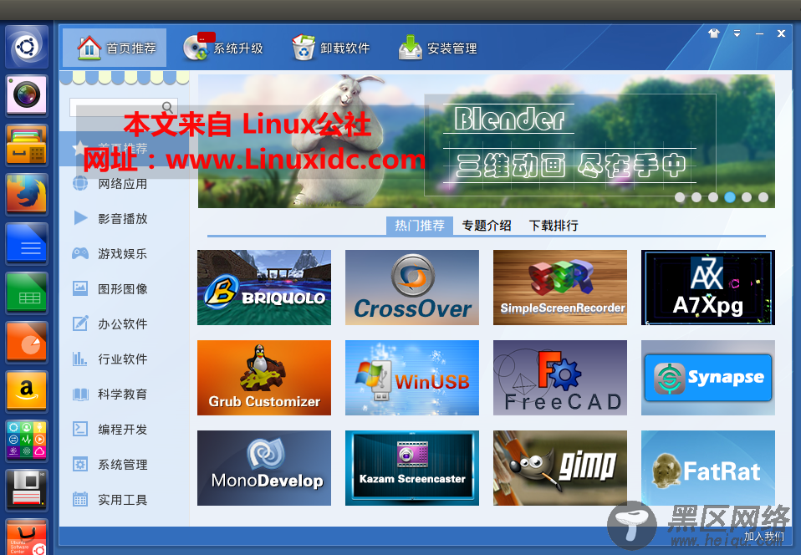Click the gamepad icon beside 游戏娱乐
Image resolution: width=801 pixels, height=555 pixels.
80,252
